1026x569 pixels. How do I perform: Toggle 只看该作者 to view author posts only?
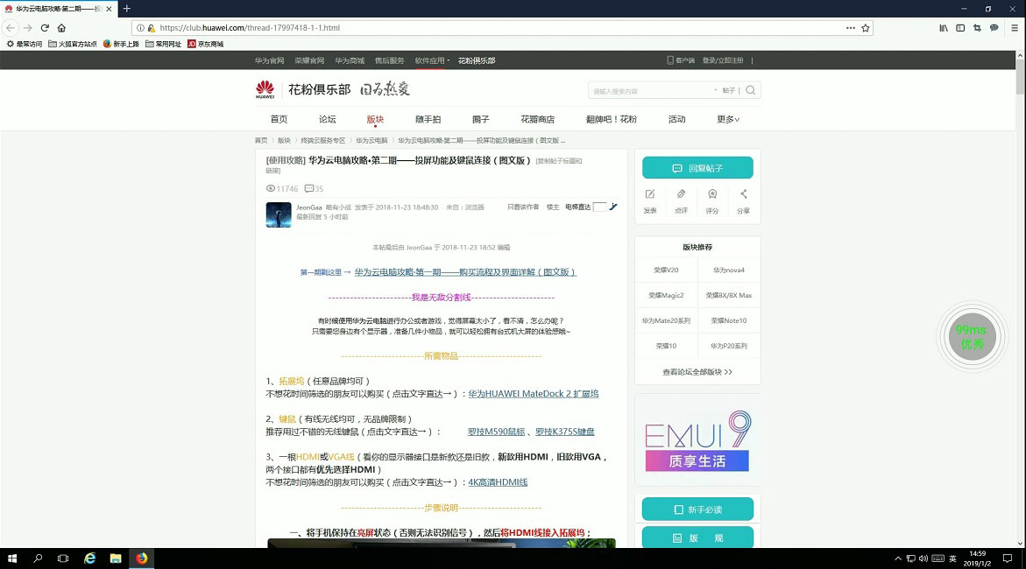pyautogui.click(x=526, y=207)
